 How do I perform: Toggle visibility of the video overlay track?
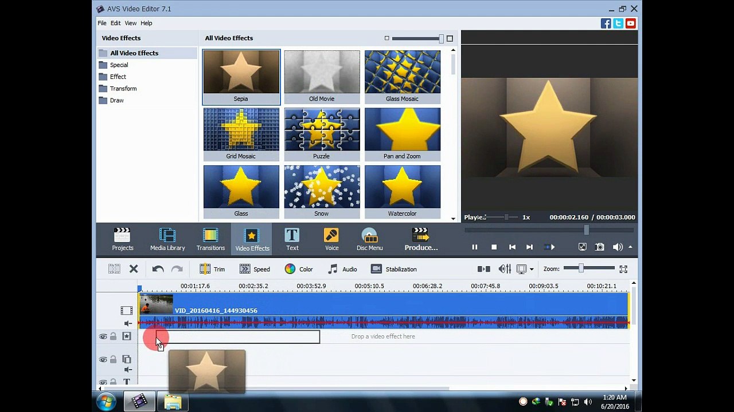point(103,359)
